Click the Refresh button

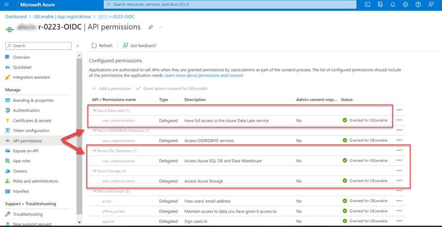[102, 46]
